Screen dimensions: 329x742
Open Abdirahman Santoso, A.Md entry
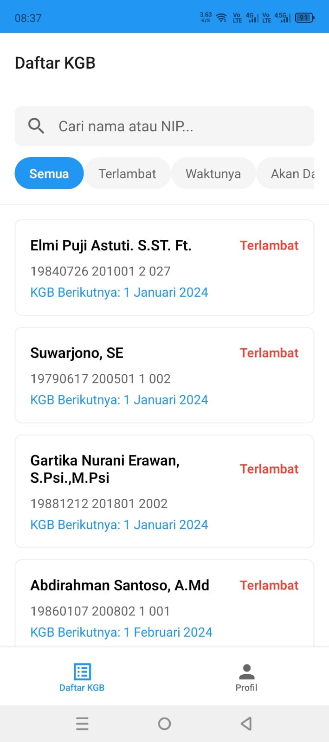(x=164, y=604)
